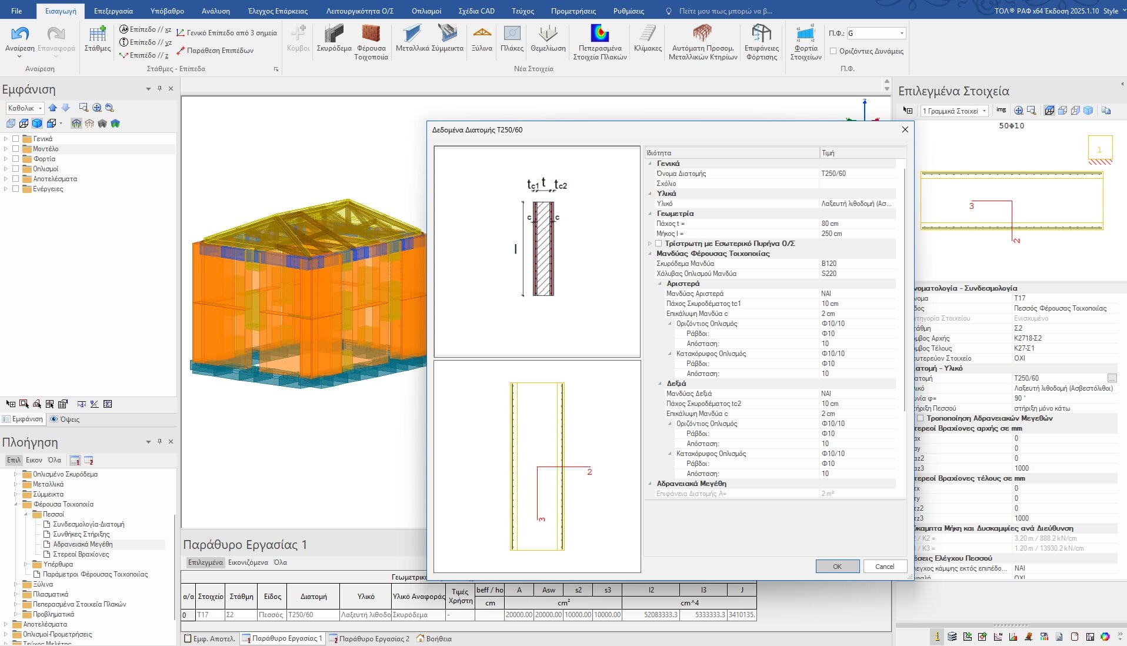Open the Ανάλυση ribbon tab
Image resolution: width=1127 pixels, height=646 pixels.
point(216,11)
